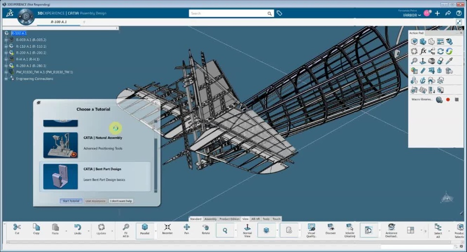Switch to the Product Edition tab
Viewport: 467px width, 252px height.
(229, 219)
